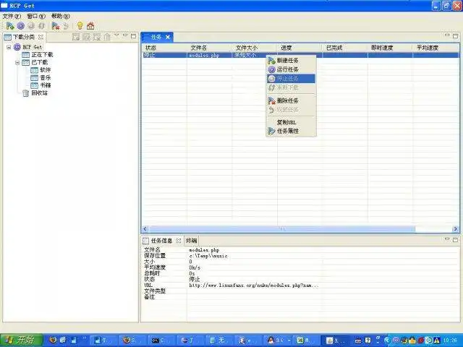Choose 恢复任务 in context menu

tap(292, 110)
